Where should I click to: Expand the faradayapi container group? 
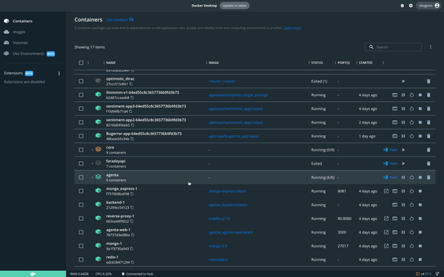pyautogui.click(x=92, y=163)
